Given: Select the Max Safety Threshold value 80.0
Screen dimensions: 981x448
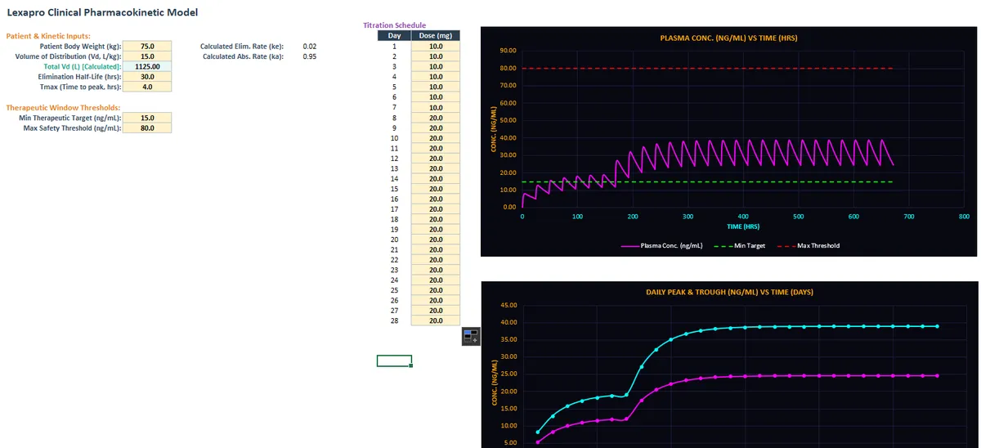Looking at the screenshot, I should [147, 128].
